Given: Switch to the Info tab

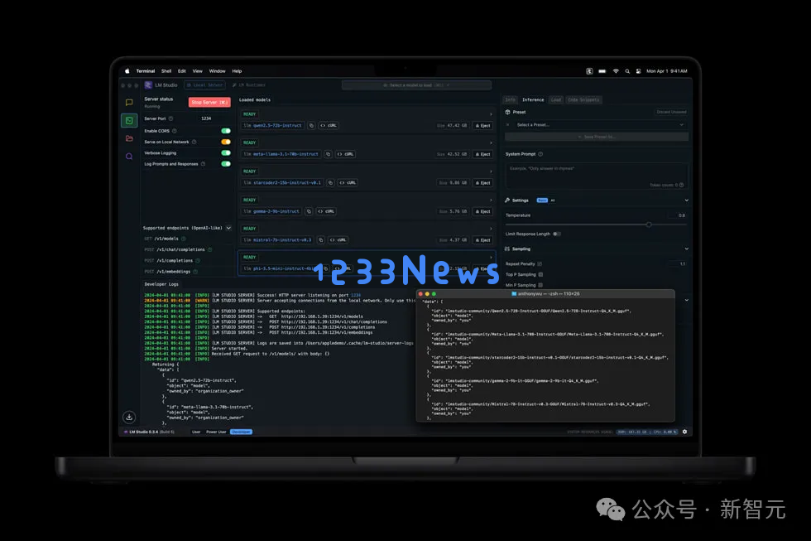Looking at the screenshot, I should coord(511,100).
